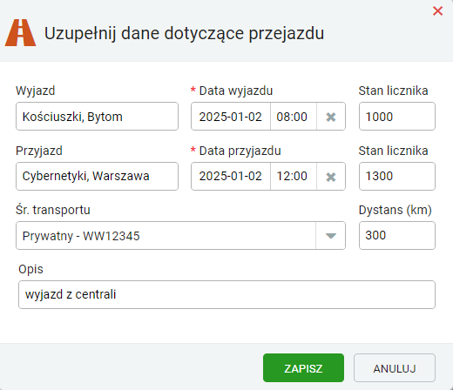This screenshot has height=390, width=453.
Task: Edit the arrival odometer value 1300
Action: 397,177
